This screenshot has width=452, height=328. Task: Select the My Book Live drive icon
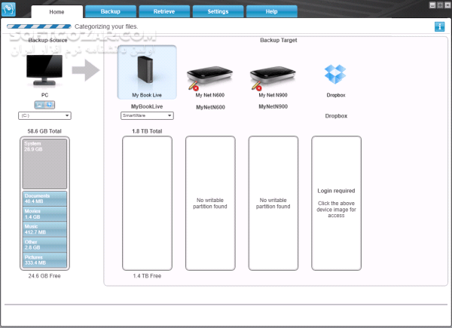click(147, 72)
